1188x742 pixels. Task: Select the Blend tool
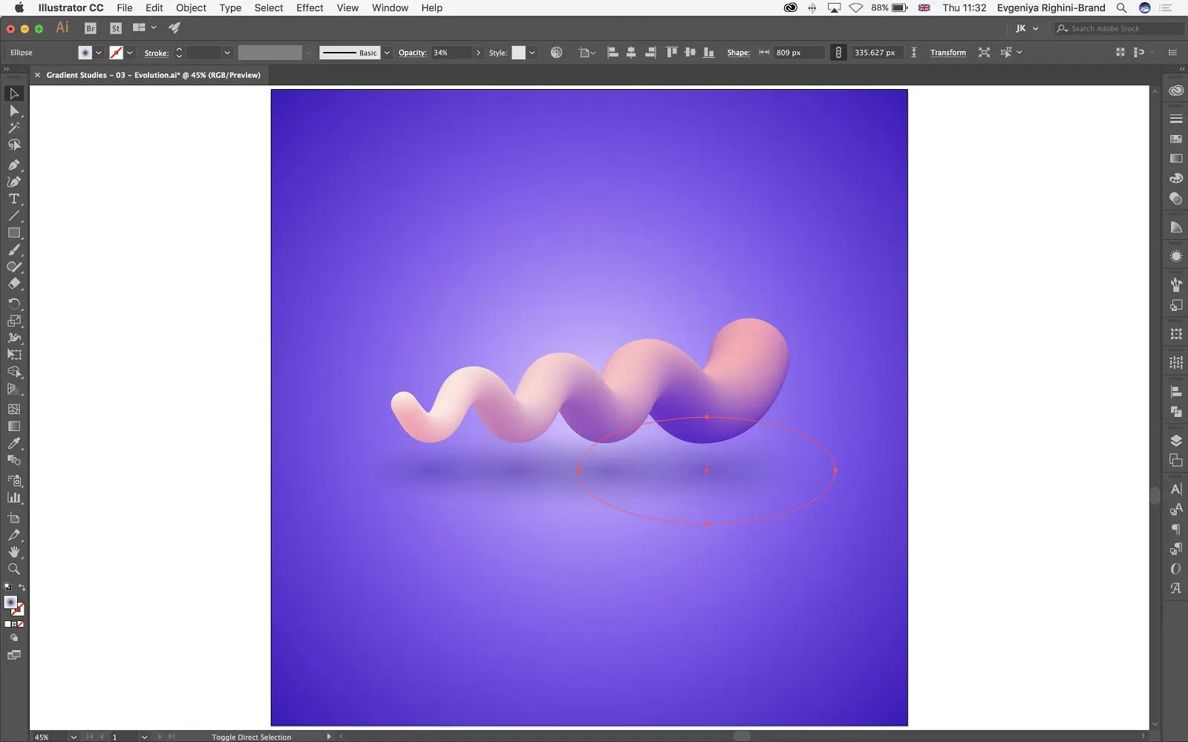[x=13, y=460]
